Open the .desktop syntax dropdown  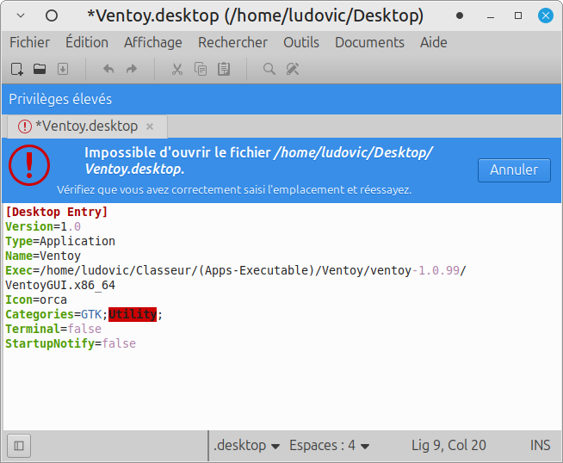pos(246,446)
